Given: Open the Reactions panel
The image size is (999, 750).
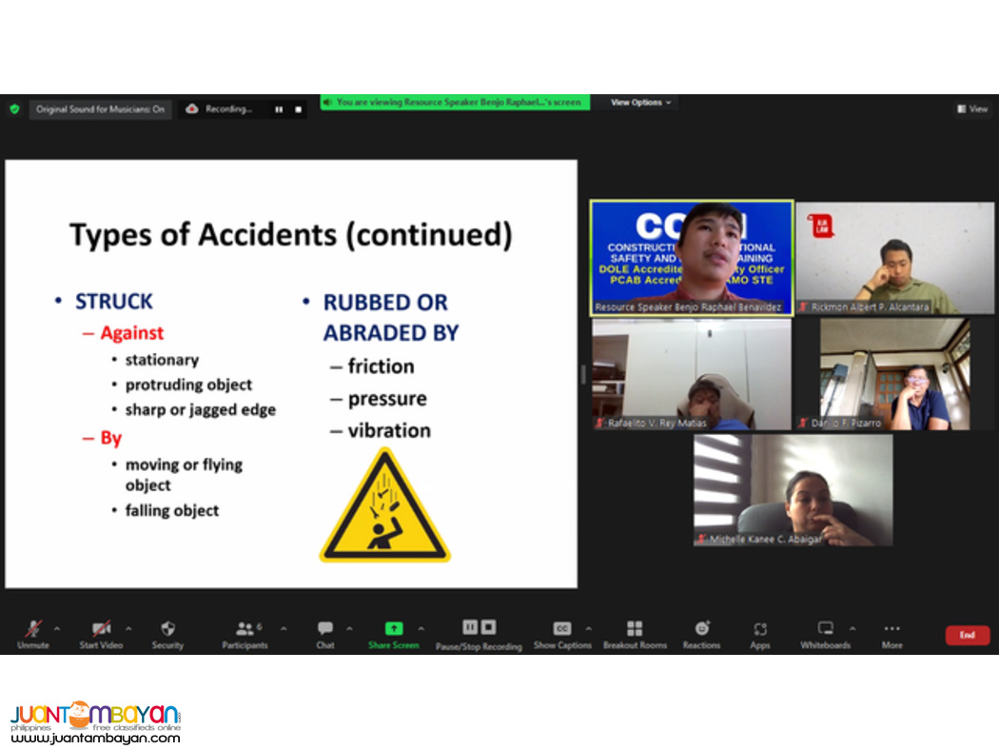Looking at the screenshot, I should 701,628.
